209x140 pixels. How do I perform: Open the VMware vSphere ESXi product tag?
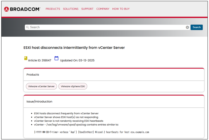tap(73, 86)
